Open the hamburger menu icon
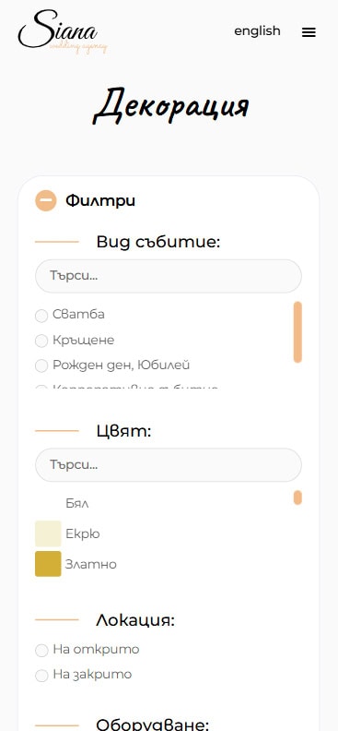 click(309, 32)
